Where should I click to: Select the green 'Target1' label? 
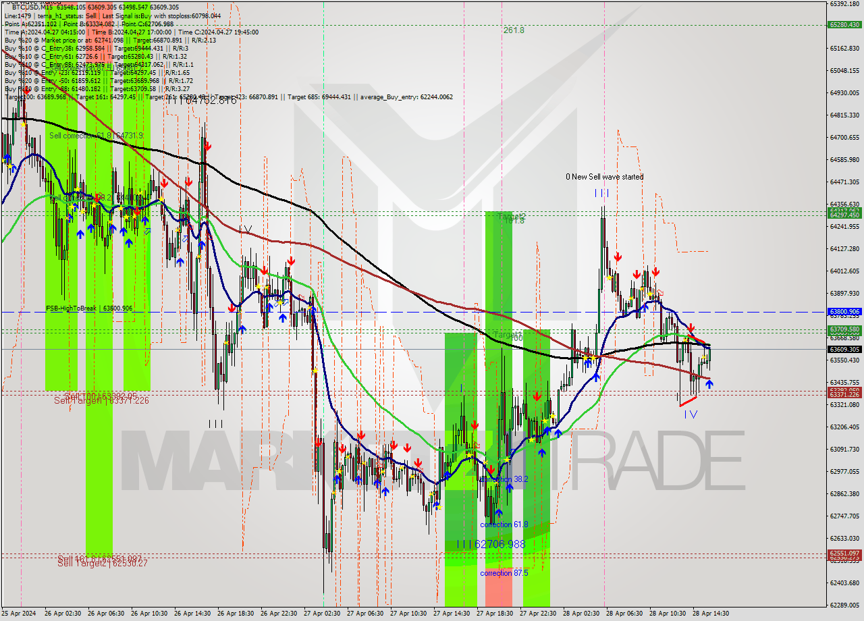[508, 334]
